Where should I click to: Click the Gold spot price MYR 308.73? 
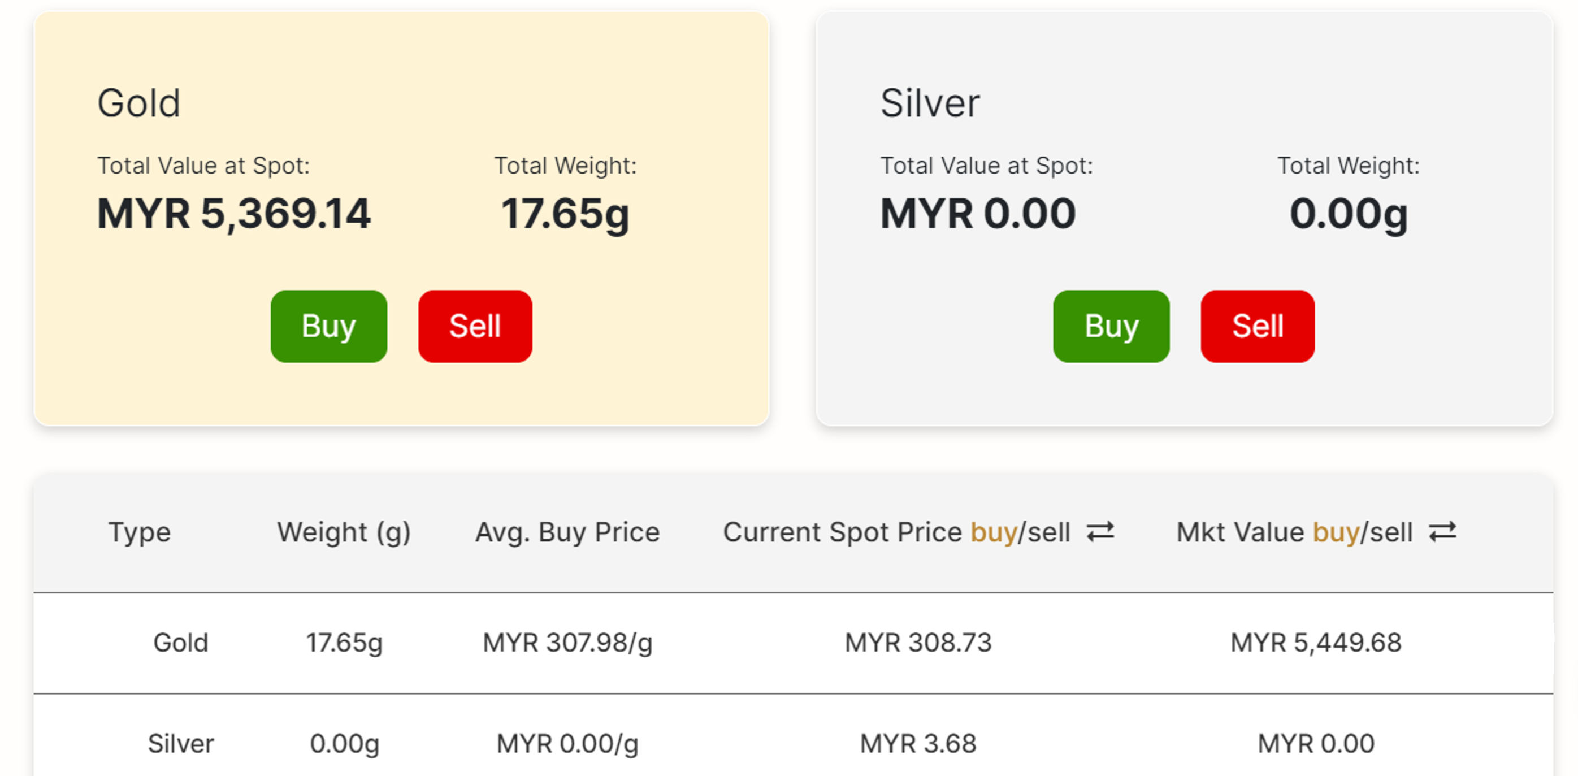tap(918, 643)
